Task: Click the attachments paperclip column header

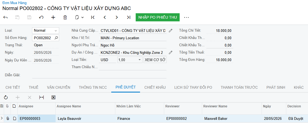Action: click(7, 106)
